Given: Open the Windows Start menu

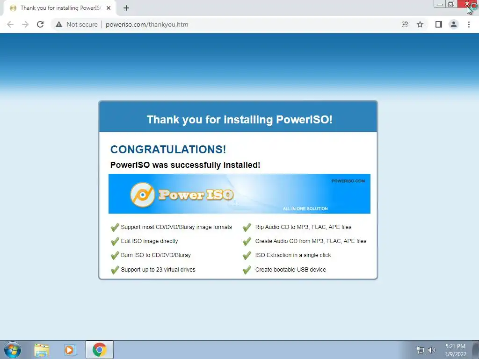Looking at the screenshot, I should 13,350.
